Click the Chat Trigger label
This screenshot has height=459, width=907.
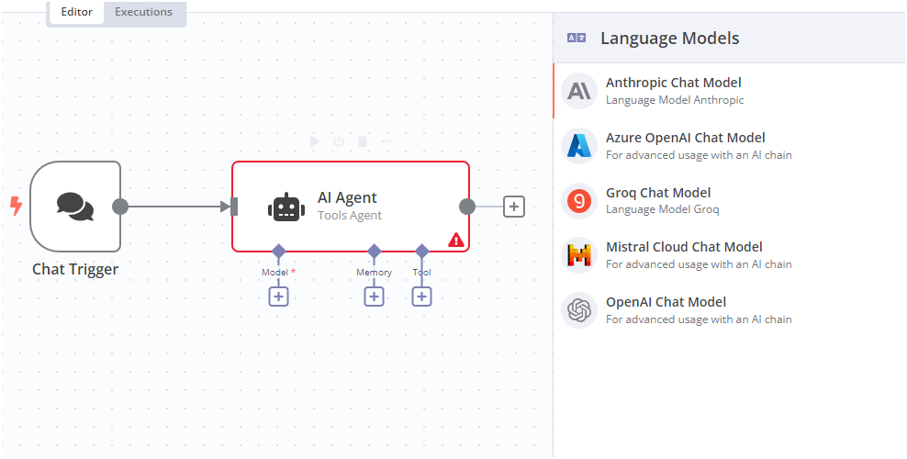75,269
